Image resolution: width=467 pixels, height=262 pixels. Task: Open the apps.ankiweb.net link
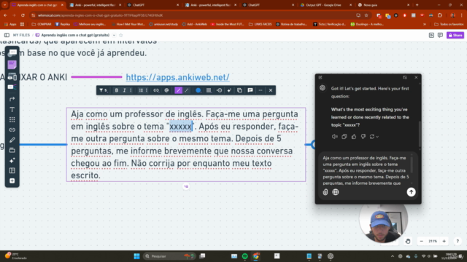tap(177, 77)
